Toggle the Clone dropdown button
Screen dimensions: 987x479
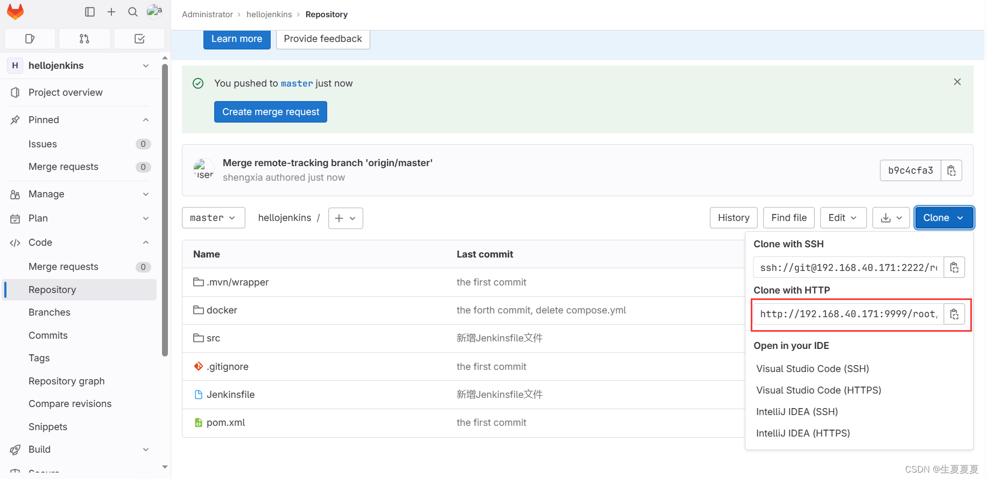coord(944,218)
